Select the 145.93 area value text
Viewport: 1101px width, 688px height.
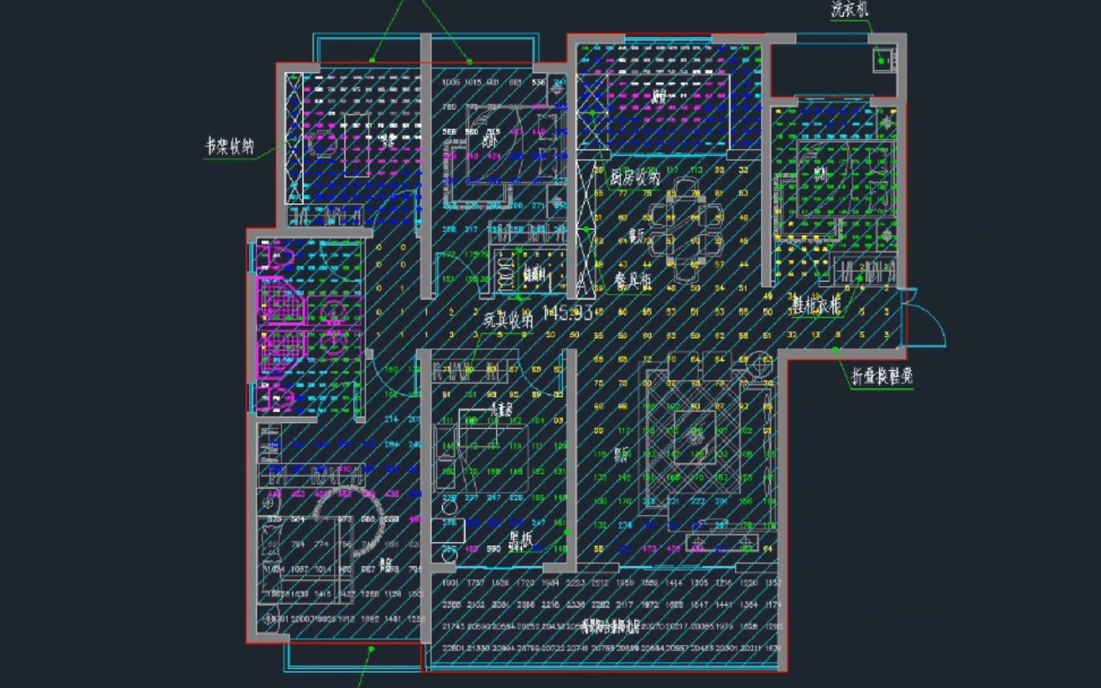568,313
